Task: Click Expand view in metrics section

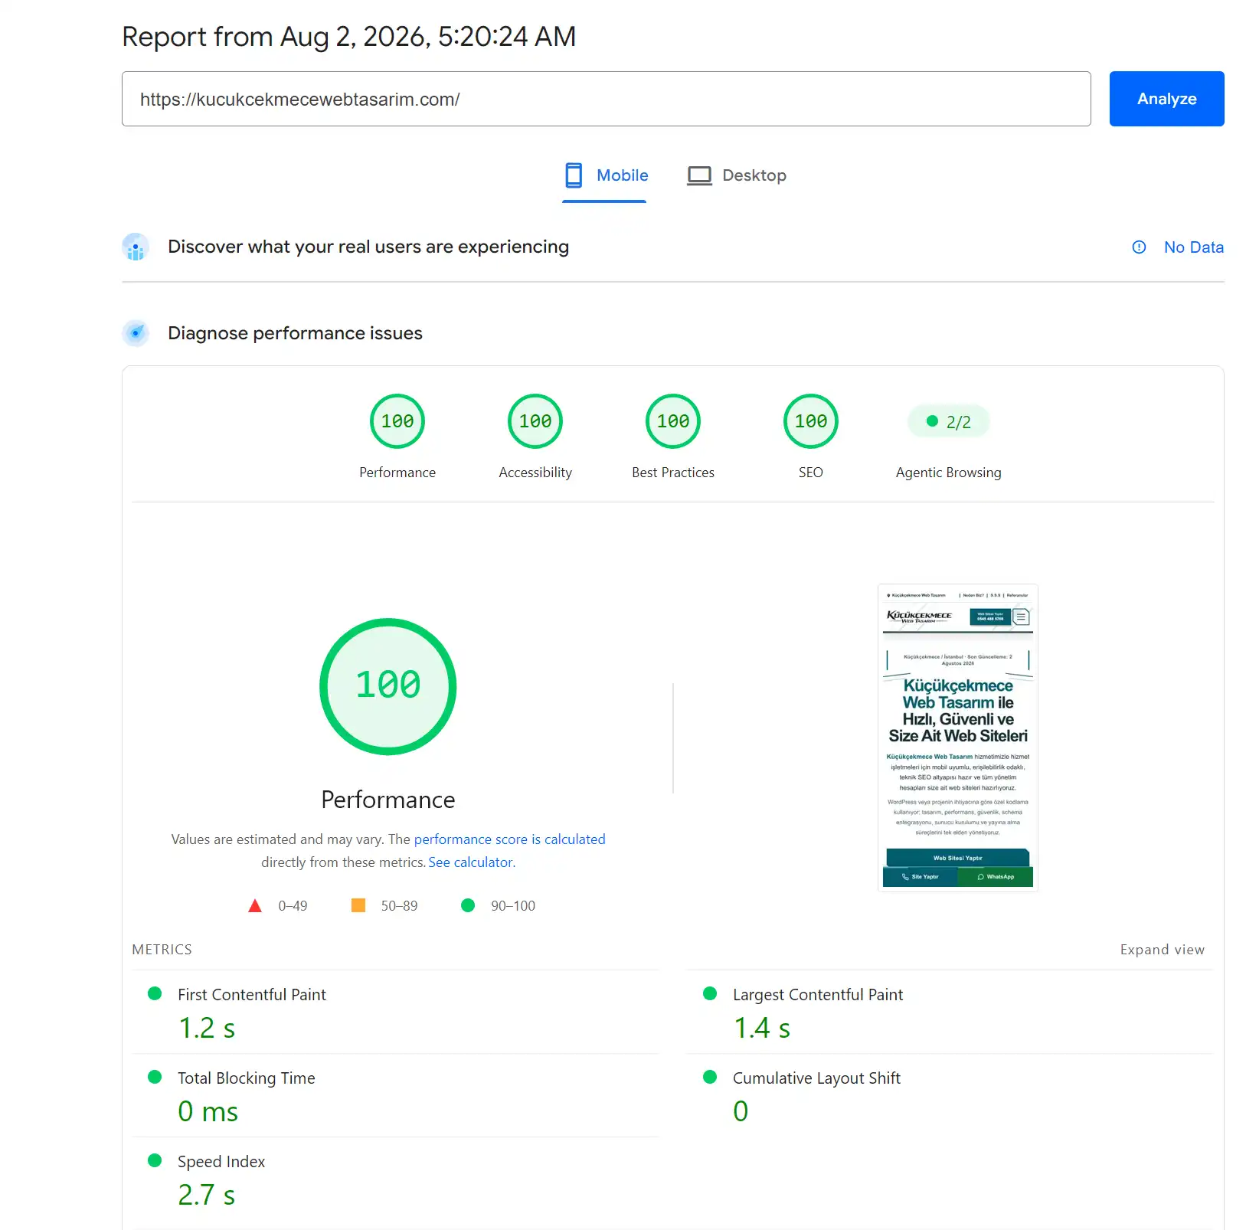Action: tap(1163, 950)
